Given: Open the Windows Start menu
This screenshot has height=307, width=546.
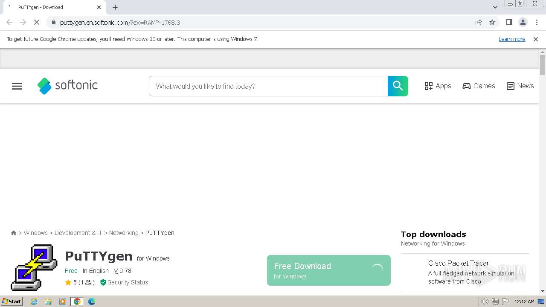Looking at the screenshot, I should click(x=12, y=301).
